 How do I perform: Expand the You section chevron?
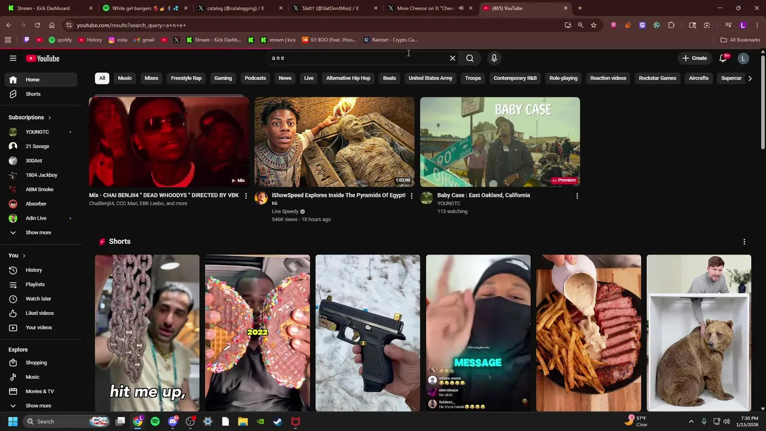[x=24, y=256]
